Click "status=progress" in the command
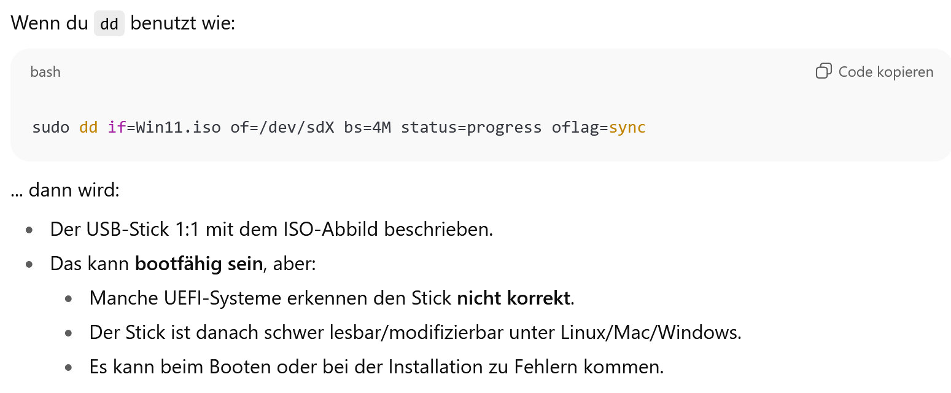The height and width of the screenshot is (393, 951). 472,128
